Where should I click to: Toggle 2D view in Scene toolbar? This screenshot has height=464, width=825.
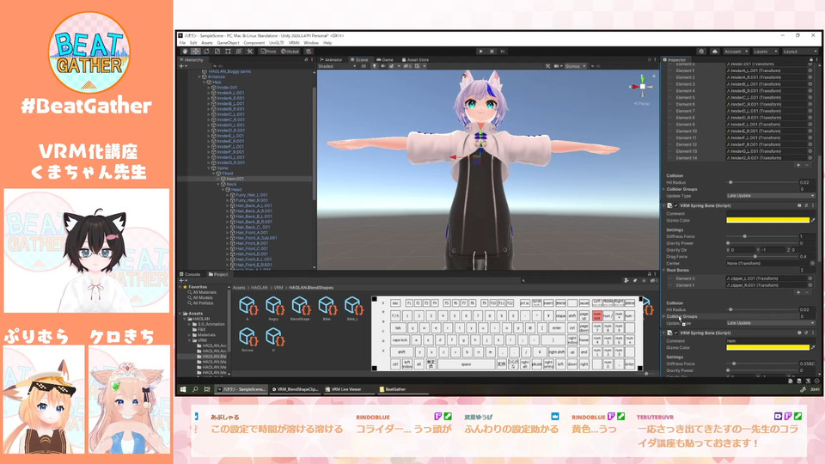[x=363, y=66]
